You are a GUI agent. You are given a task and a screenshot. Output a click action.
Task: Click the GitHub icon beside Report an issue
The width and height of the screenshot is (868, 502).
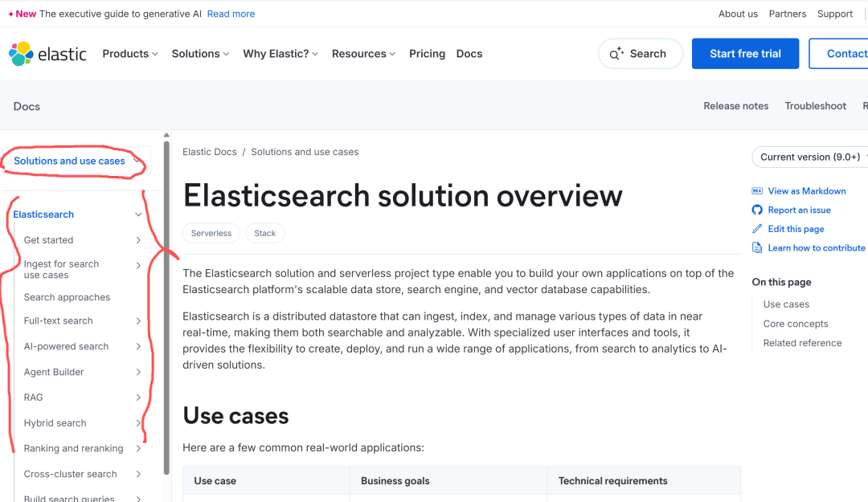[757, 210]
